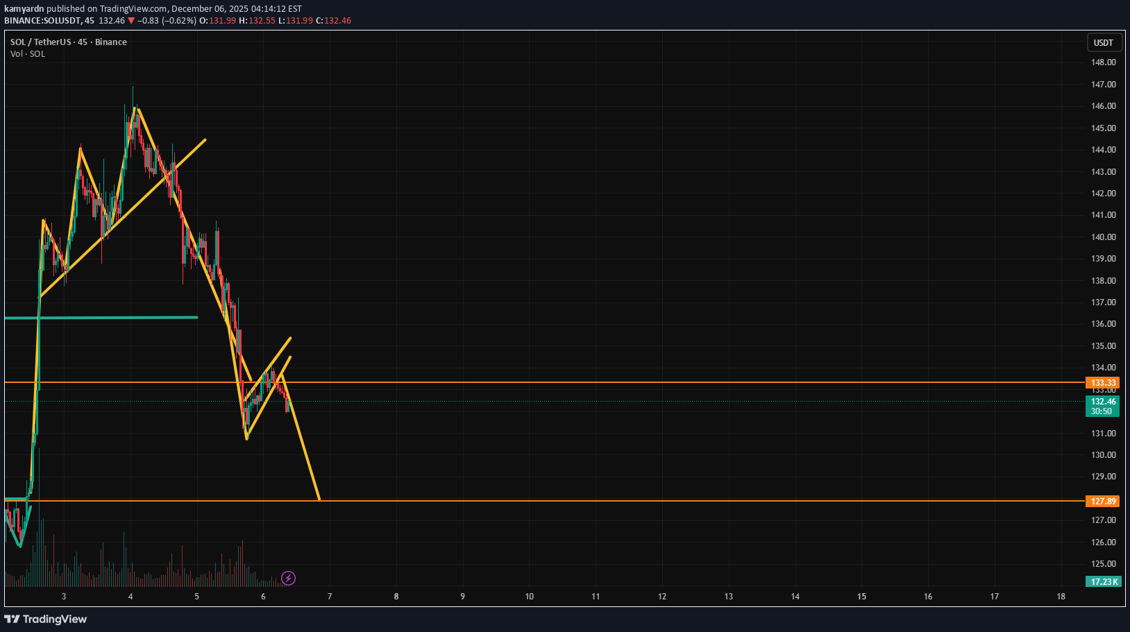The image size is (1130, 632).
Task: Select the Vol · SOL indicator legend
Action: click(x=28, y=54)
